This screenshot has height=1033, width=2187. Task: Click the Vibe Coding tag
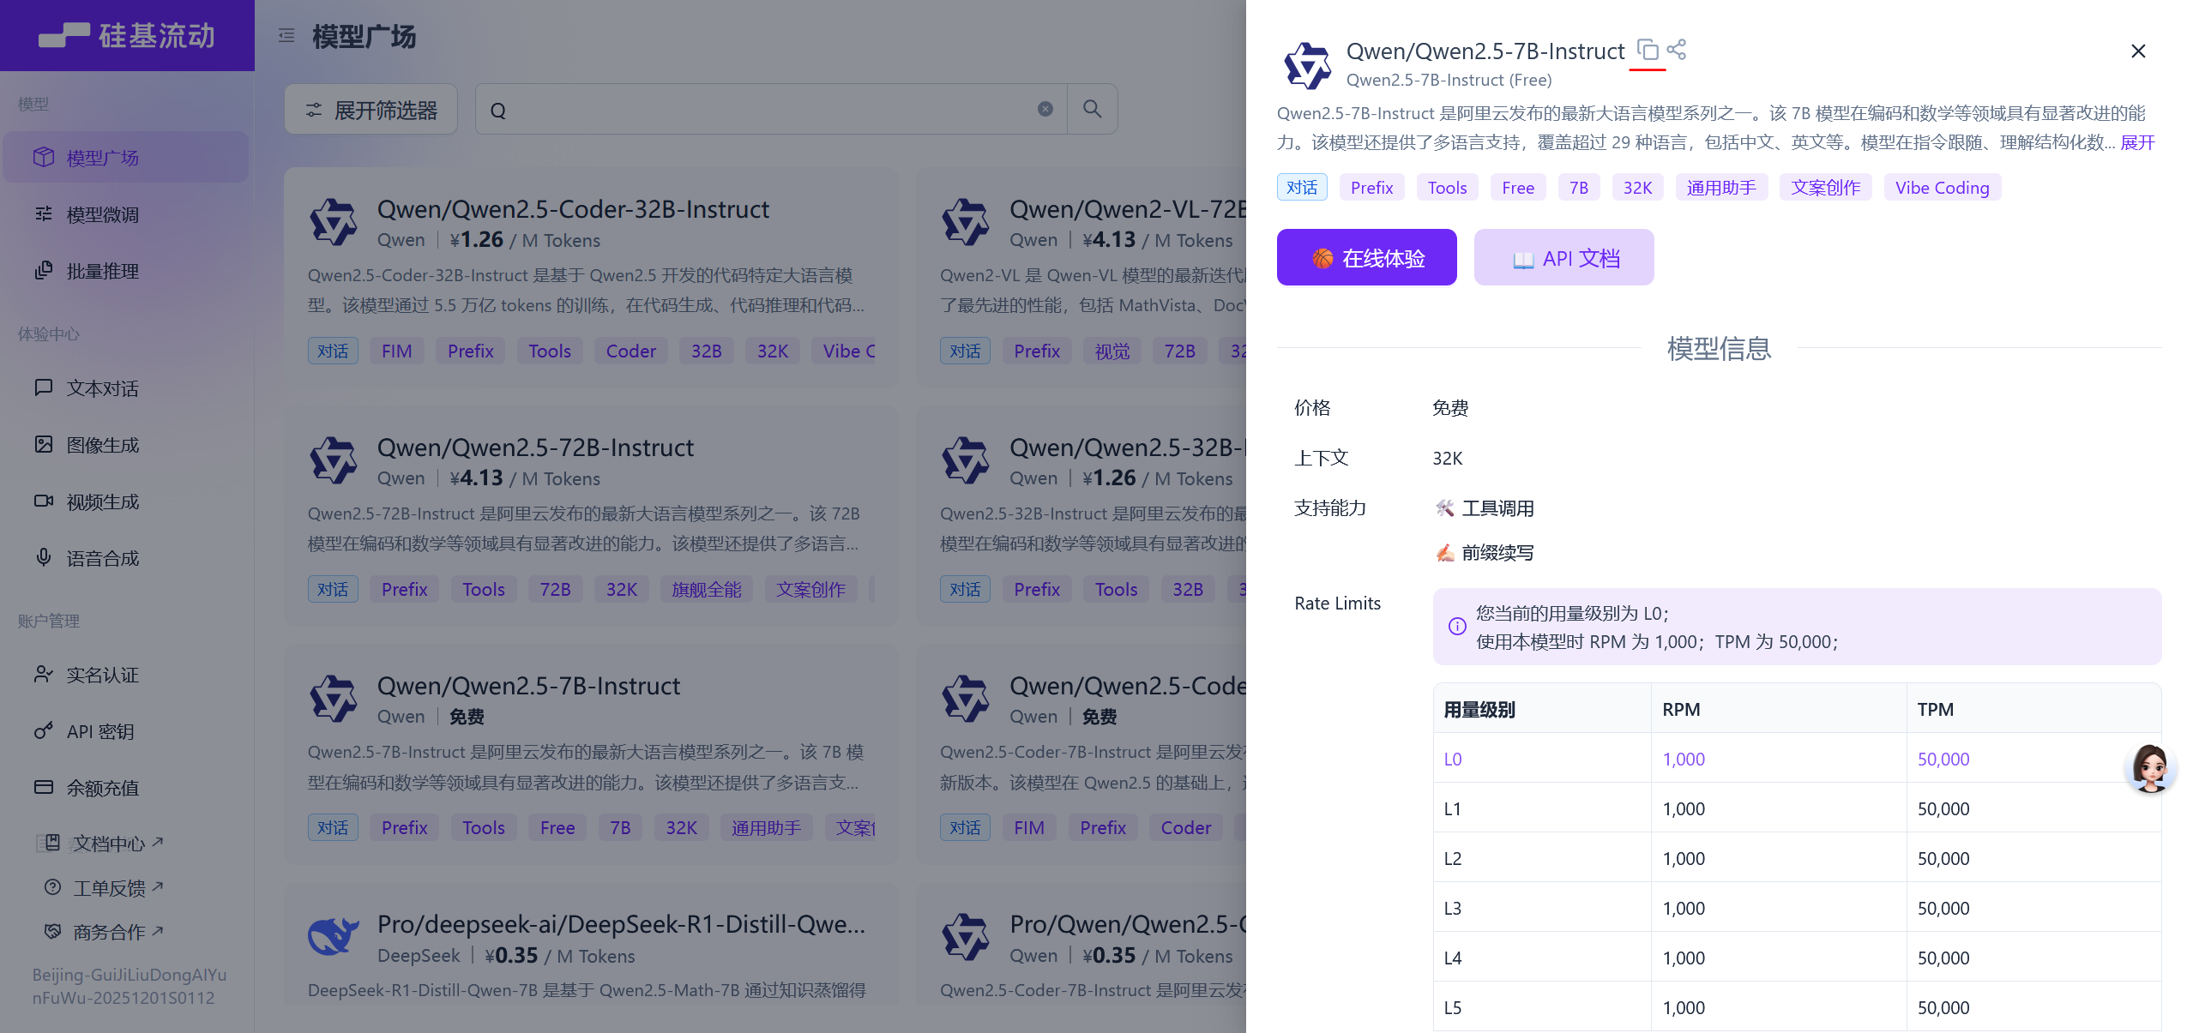coord(1942,188)
